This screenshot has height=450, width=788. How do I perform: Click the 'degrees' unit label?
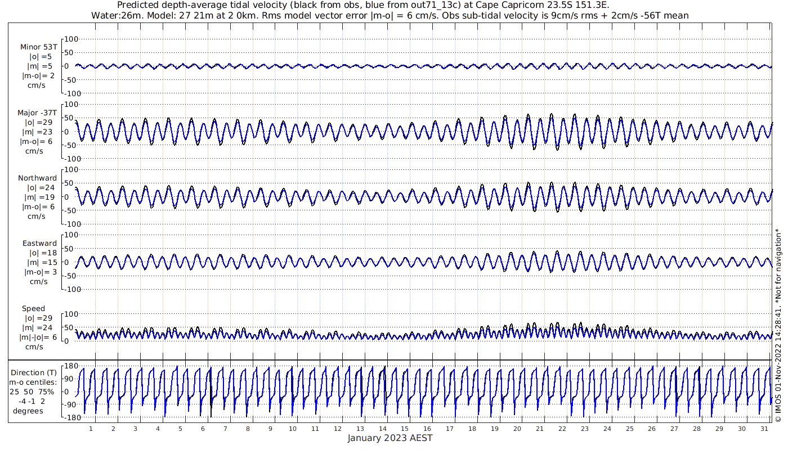click(x=28, y=411)
